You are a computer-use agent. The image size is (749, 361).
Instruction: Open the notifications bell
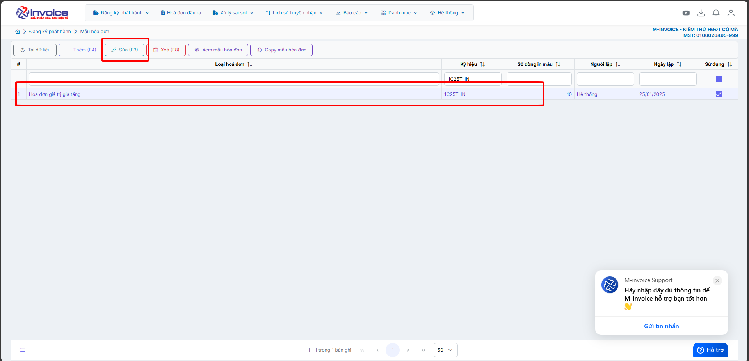point(716,13)
